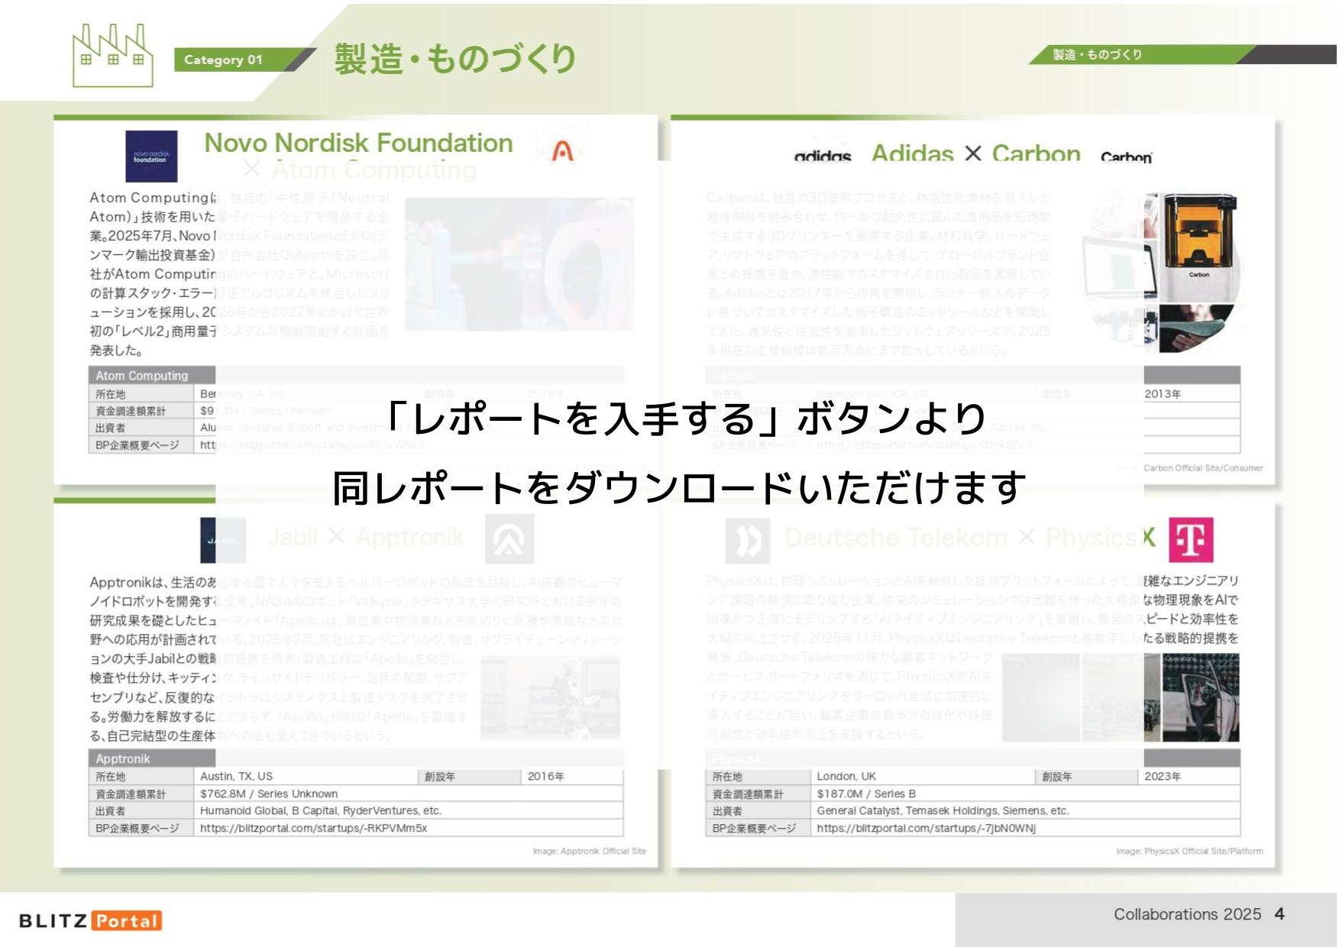
Task: Click the PhysicsX chevron logo
Action: click(x=747, y=541)
